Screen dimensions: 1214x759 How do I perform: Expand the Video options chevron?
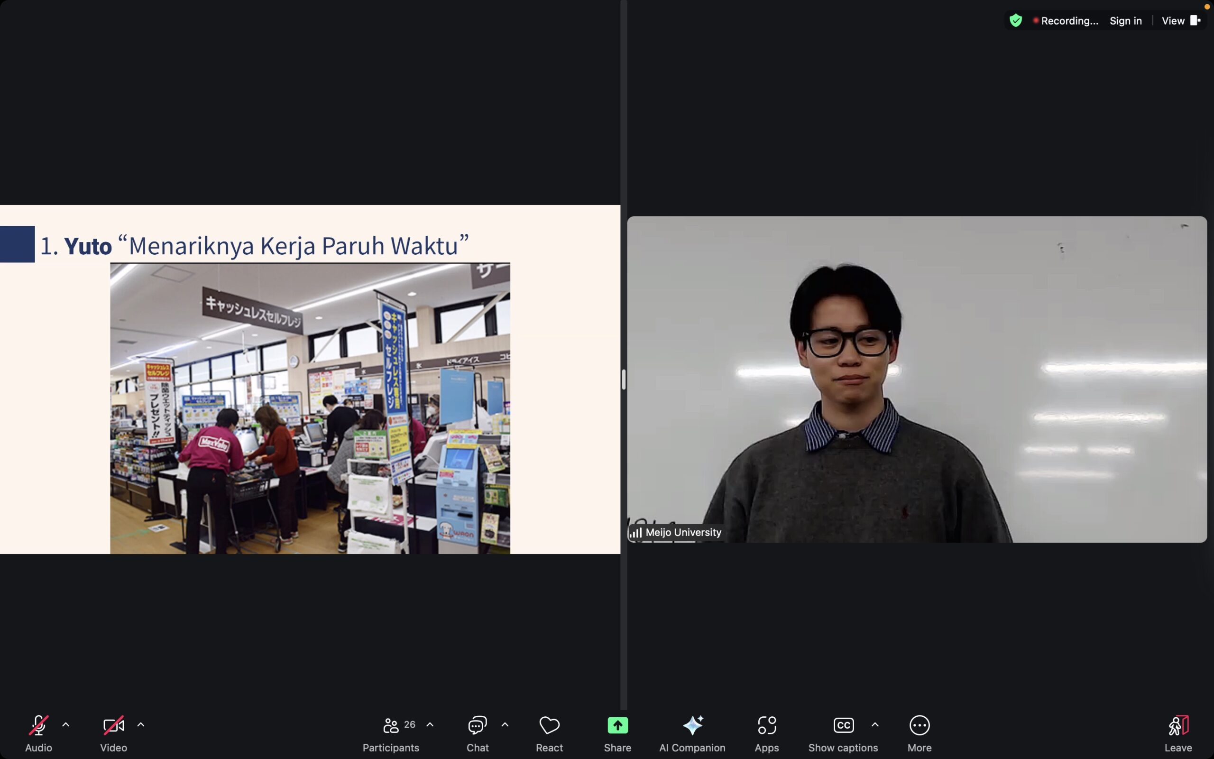click(141, 725)
